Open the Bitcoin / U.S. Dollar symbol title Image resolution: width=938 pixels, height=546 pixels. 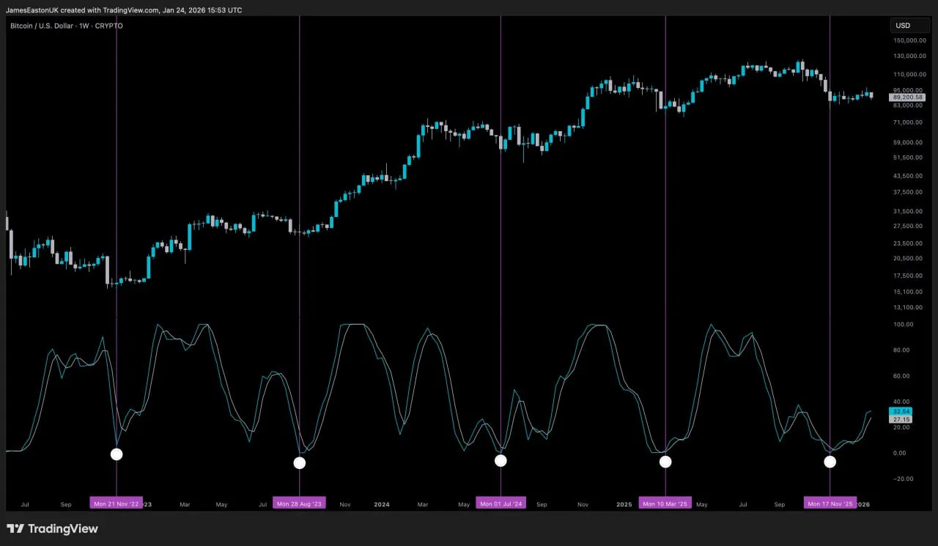(x=66, y=26)
